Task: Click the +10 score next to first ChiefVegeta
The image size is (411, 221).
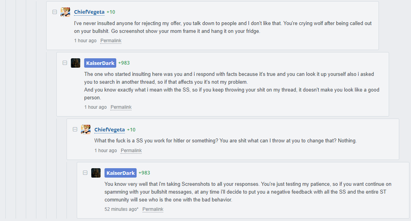Action: pyautogui.click(x=111, y=12)
